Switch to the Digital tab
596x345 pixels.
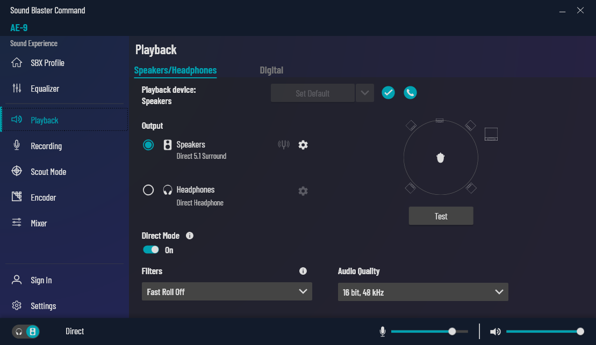click(x=271, y=70)
